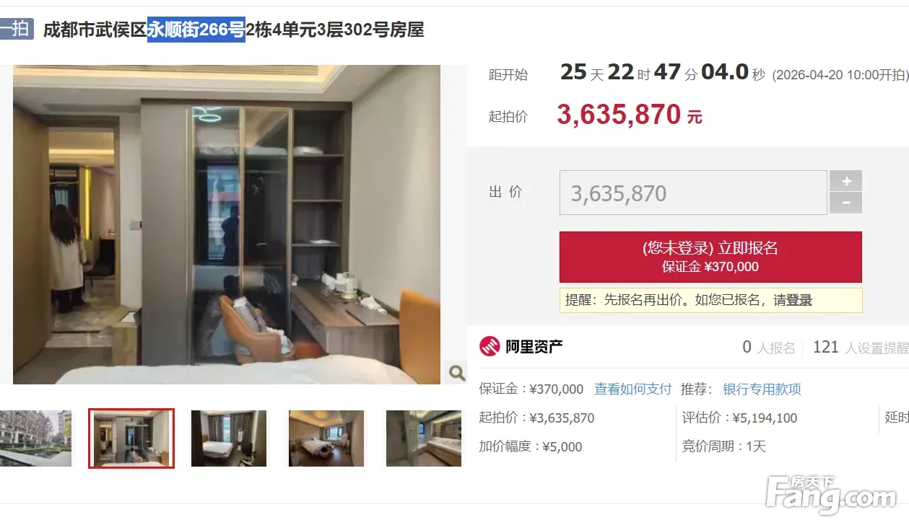This screenshot has width=909, height=525.
Task: Select the building exterior thumbnail
Action: (35, 438)
